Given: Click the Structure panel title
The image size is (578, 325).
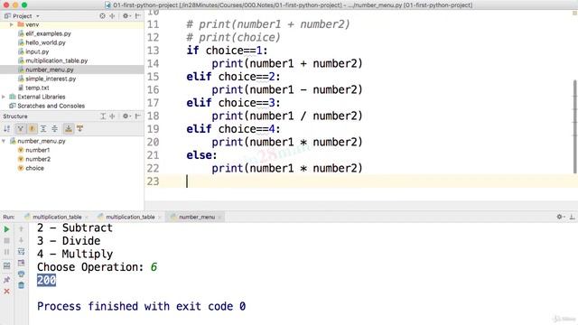Looking at the screenshot, I should point(15,116).
